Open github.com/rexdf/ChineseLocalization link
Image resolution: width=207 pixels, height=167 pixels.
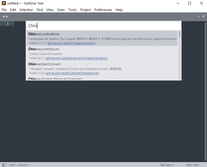pyautogui.click(x=71, y=43)
